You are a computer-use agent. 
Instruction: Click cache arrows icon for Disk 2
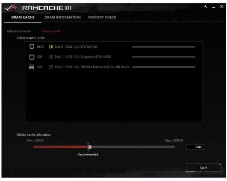(x=51, y=67)
